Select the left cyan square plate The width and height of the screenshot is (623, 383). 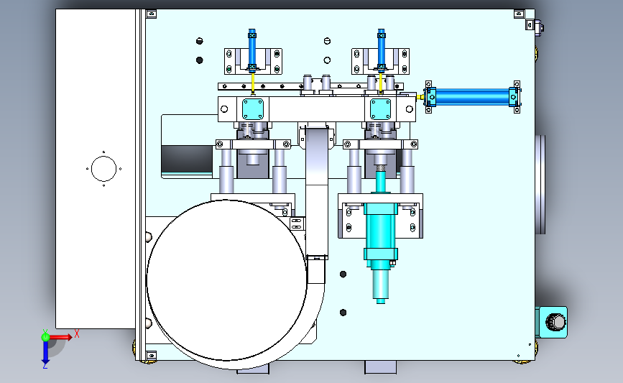tap(253, 109)
